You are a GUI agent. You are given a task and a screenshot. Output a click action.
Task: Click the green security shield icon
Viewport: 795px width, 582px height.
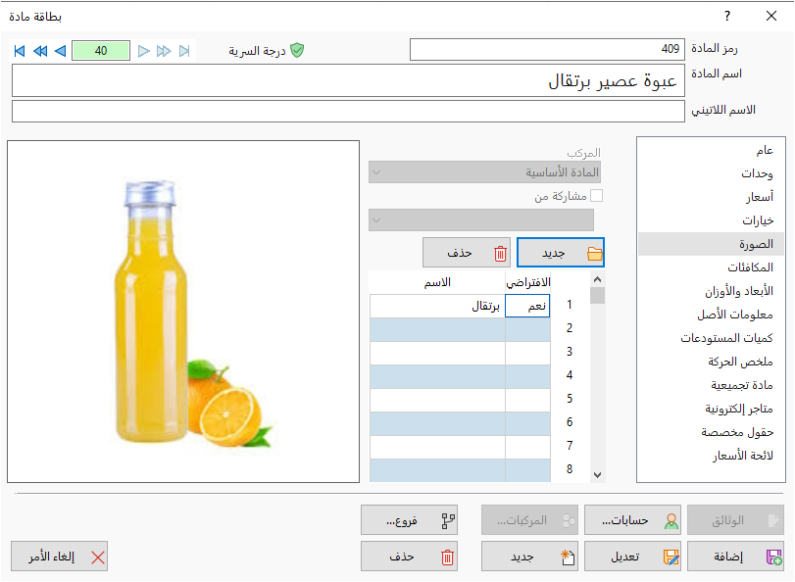tap(297, 50)
